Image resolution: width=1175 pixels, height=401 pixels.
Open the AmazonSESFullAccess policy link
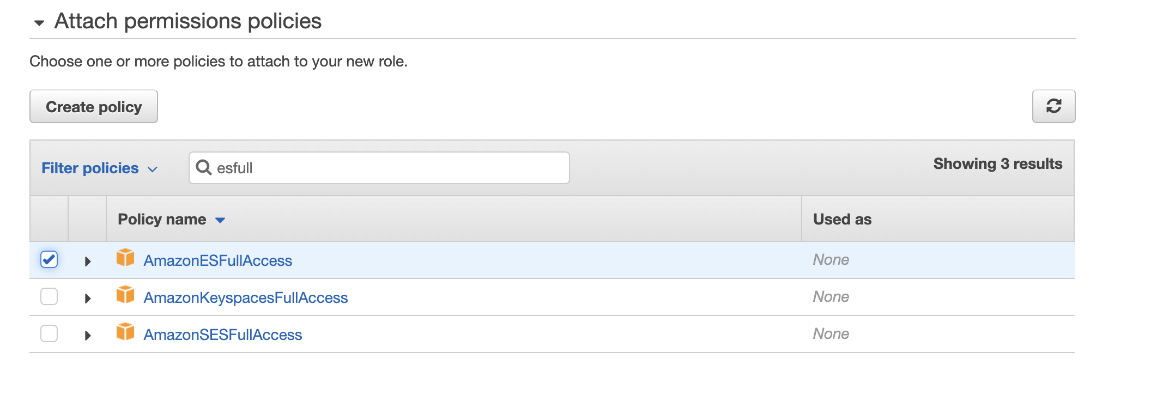click(222, 335)
